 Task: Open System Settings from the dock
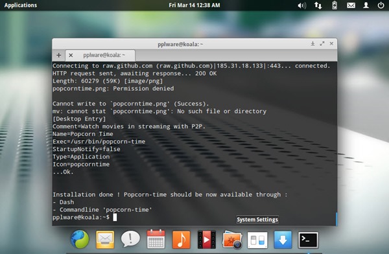click(257, 240)
